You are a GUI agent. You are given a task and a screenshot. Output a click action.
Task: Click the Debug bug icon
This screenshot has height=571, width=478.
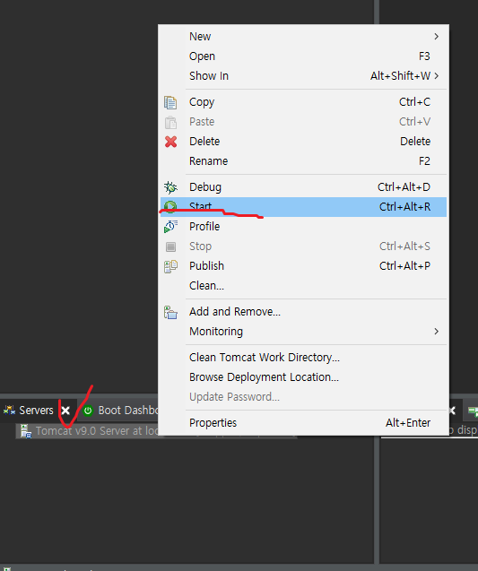pos(170,187)
